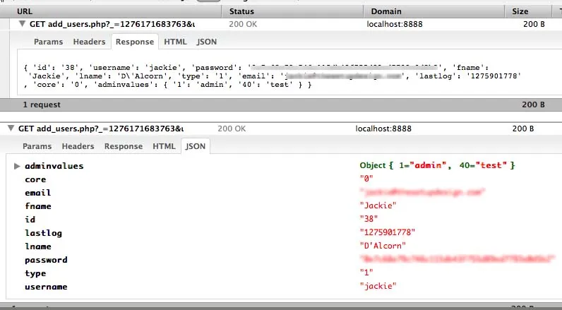This screenshot has height=310, width=562.
Task: Select the password key
Action: tap(46, 260)
